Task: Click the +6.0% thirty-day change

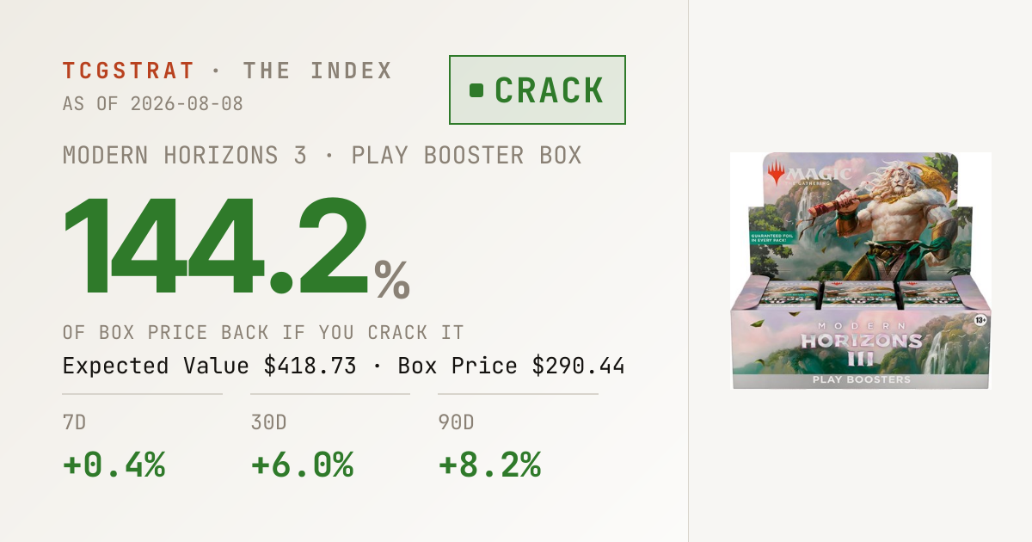Action: click(302, 465)
